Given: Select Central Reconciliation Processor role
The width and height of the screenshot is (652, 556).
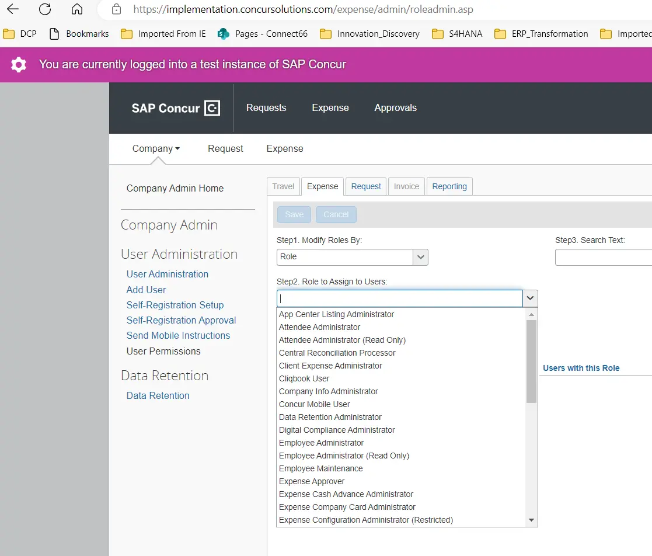Looking at the screenshot, I should pos(401,353).
